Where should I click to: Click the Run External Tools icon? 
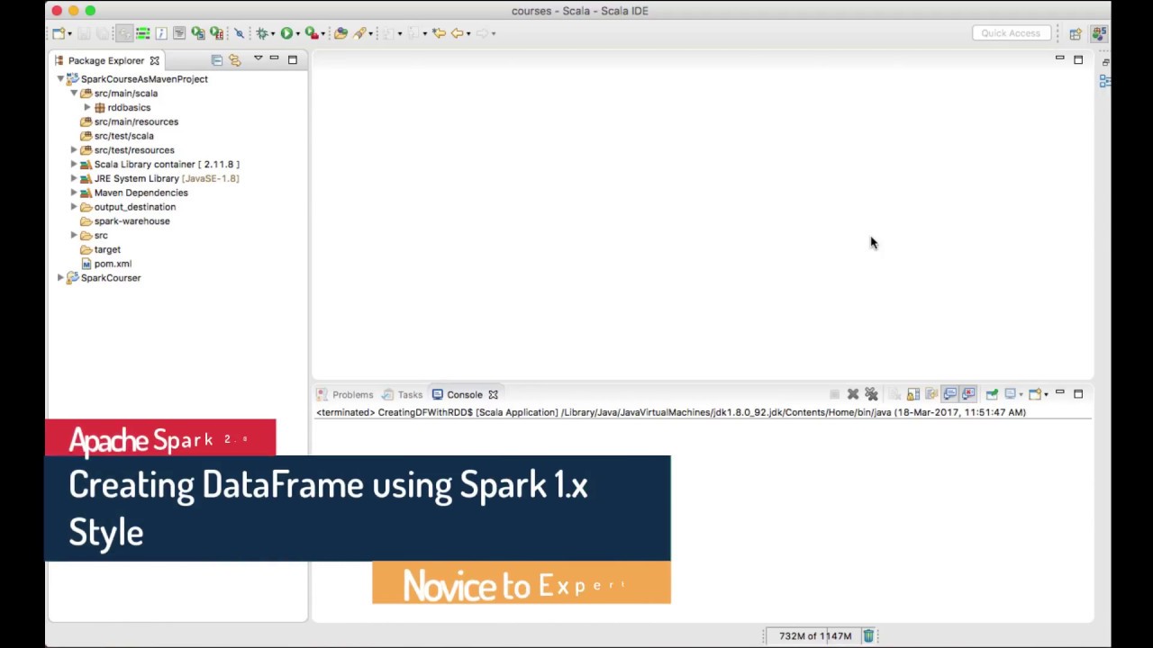point(312,33)
